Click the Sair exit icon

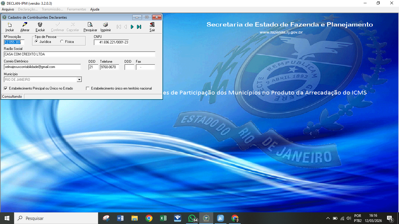(152, 27)
